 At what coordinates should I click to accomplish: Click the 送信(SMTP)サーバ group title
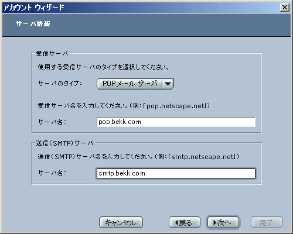pos(64,143)
